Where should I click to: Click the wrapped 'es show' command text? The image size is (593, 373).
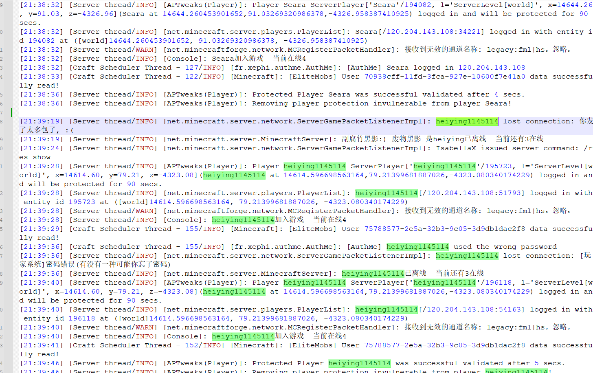[x=35, y=157]
